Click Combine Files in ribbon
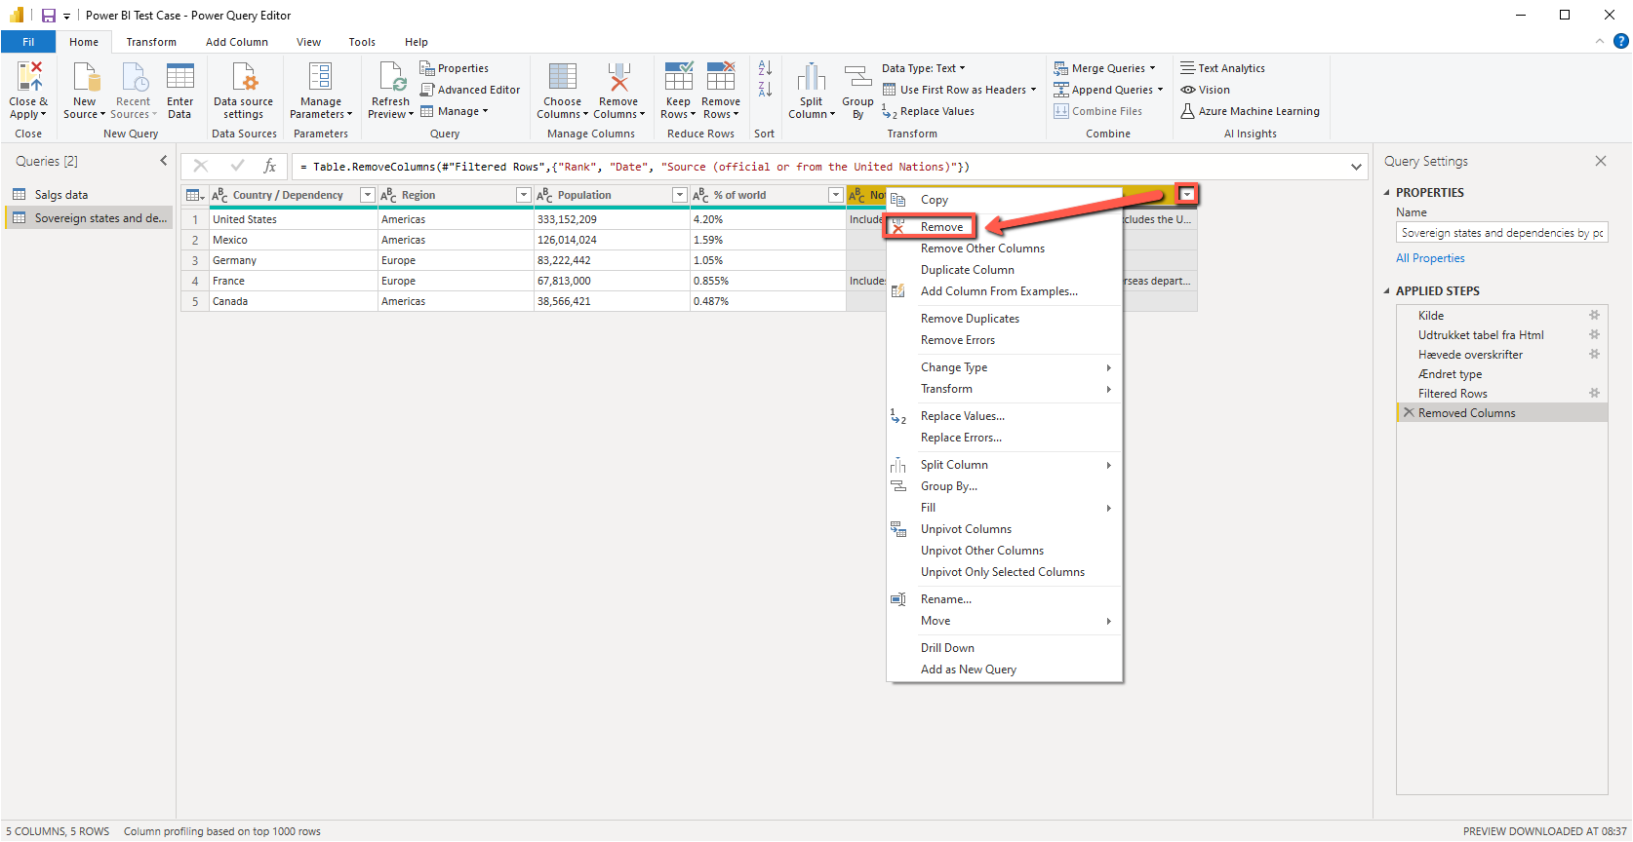 (x=1098, y=111)
